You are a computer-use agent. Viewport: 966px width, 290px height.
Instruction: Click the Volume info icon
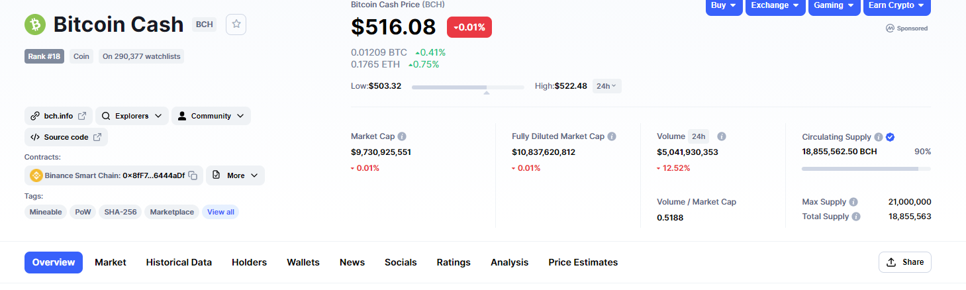tap(722, 136)
